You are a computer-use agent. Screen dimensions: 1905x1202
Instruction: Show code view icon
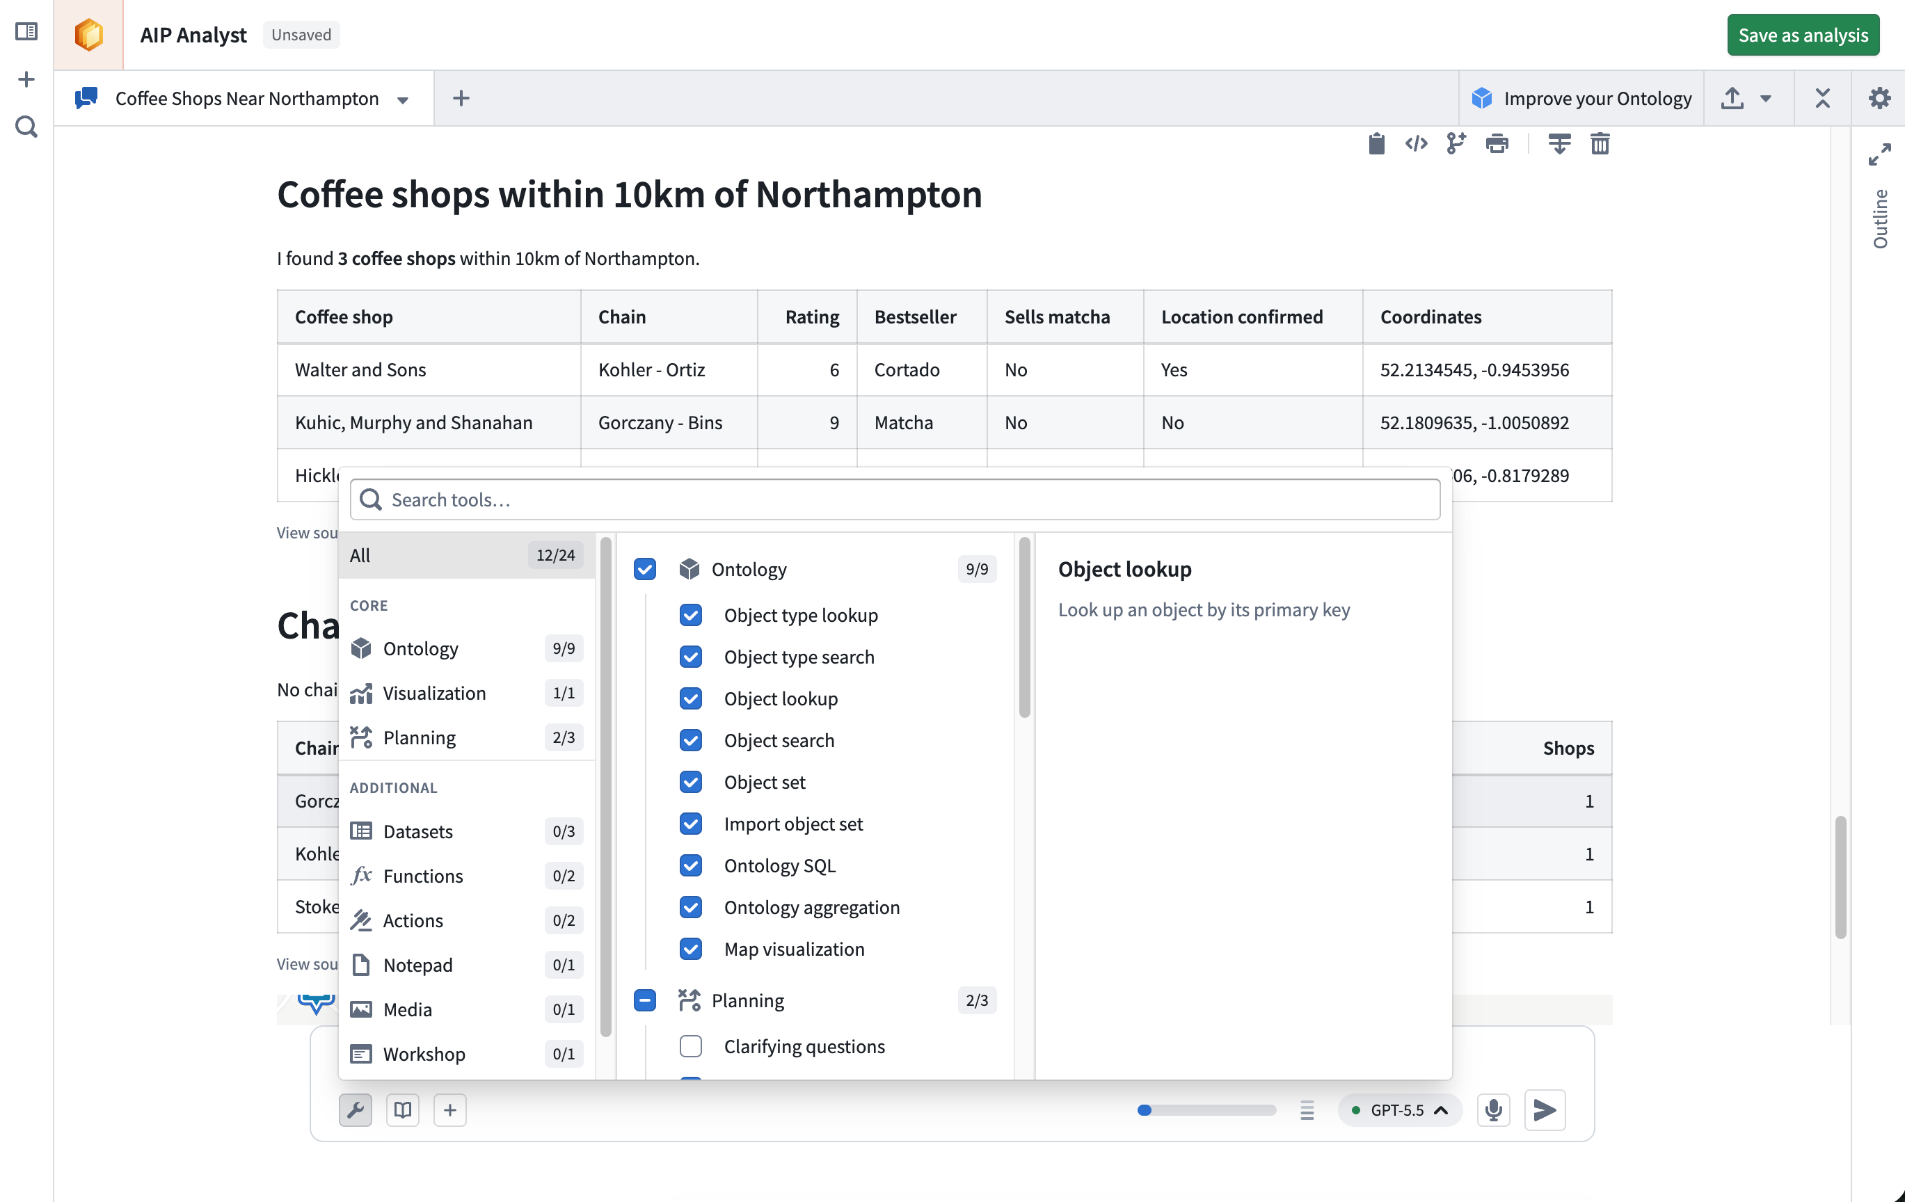[1416, 144]
